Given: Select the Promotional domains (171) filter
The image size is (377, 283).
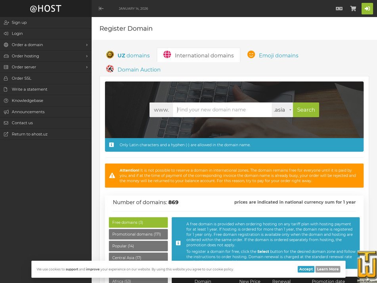Looking at the screenshot, I should (x=138, y=234).
